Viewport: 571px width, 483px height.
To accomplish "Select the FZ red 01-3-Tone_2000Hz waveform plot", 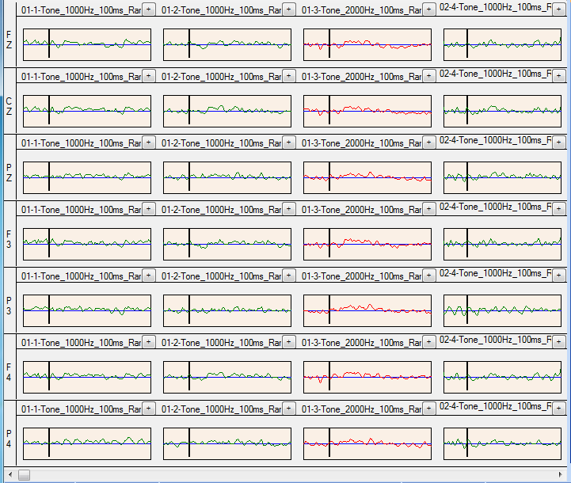I will coord(367,45).
